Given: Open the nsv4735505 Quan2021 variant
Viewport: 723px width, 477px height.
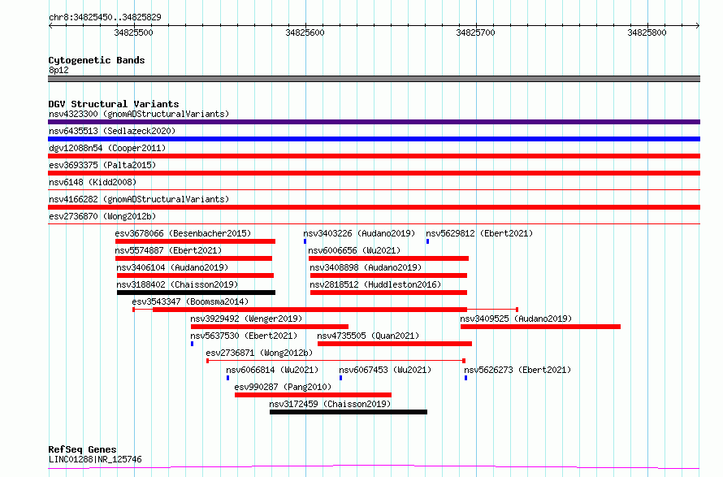Looking at the screenshot, I should (368, 336).
